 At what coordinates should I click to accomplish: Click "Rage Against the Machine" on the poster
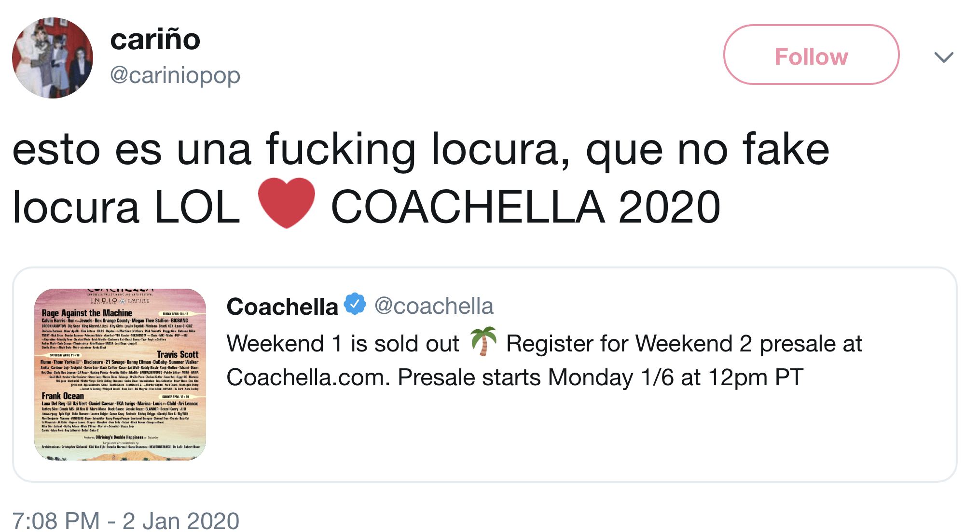(87, 313)
